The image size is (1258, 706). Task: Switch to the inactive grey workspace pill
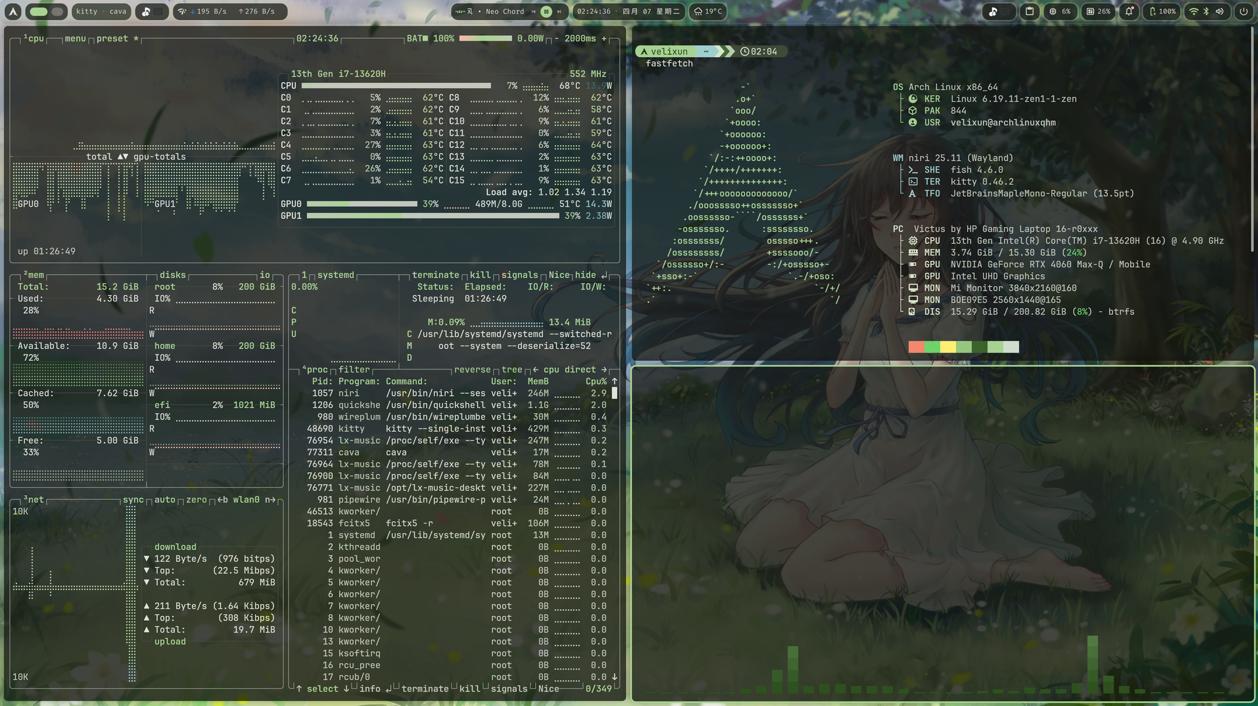pyautogui.click(x=57, y=11)
